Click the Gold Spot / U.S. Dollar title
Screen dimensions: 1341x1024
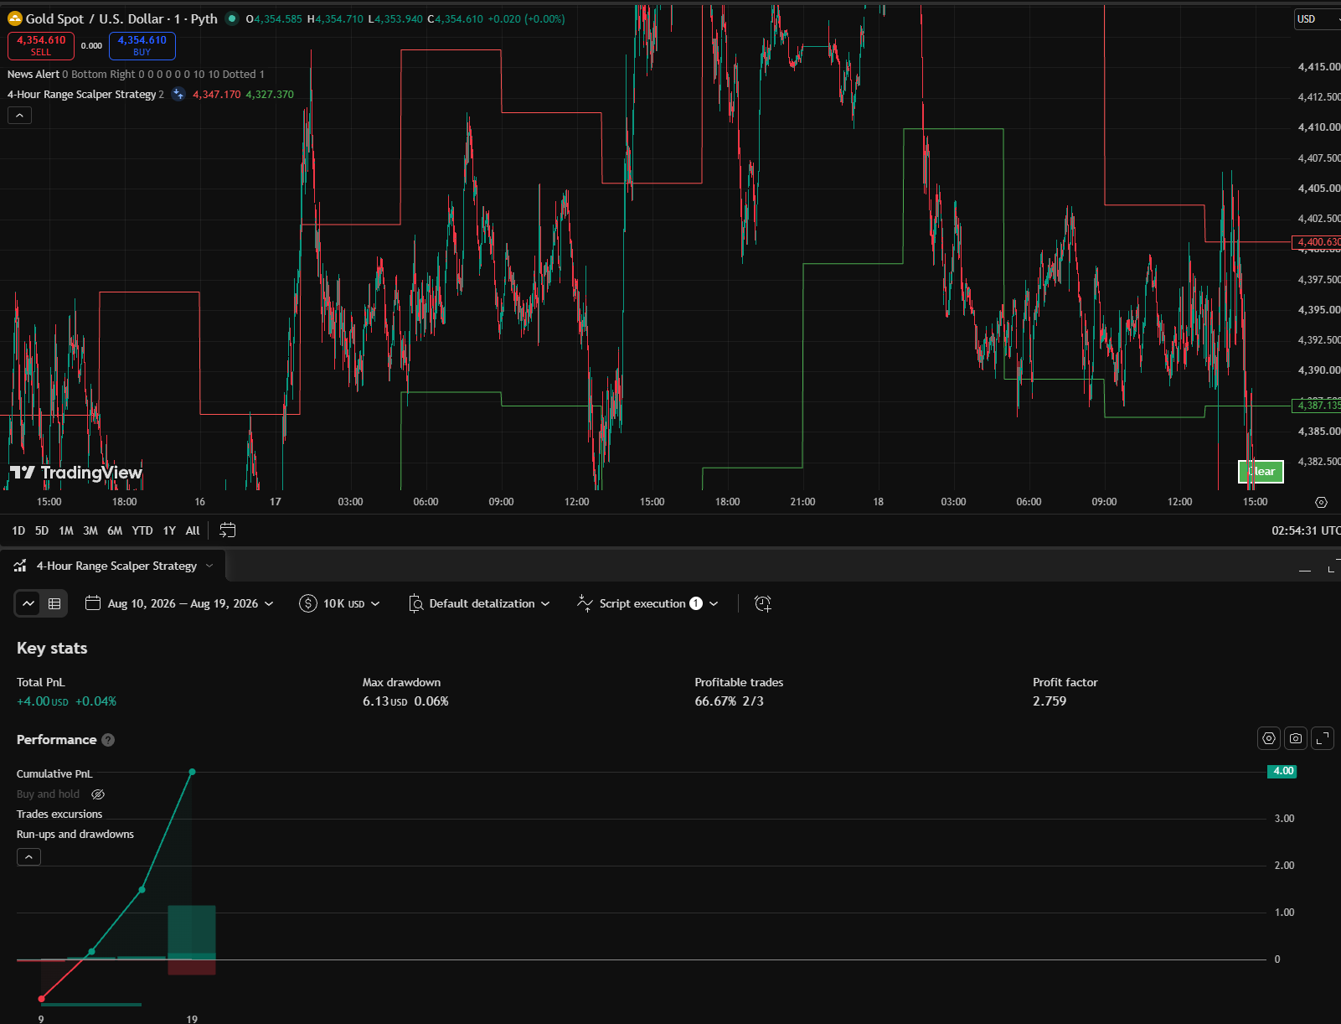[x=121, y=18]
